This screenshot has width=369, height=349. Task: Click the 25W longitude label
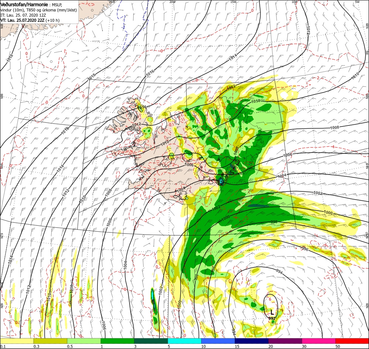(x=112, y=2)
